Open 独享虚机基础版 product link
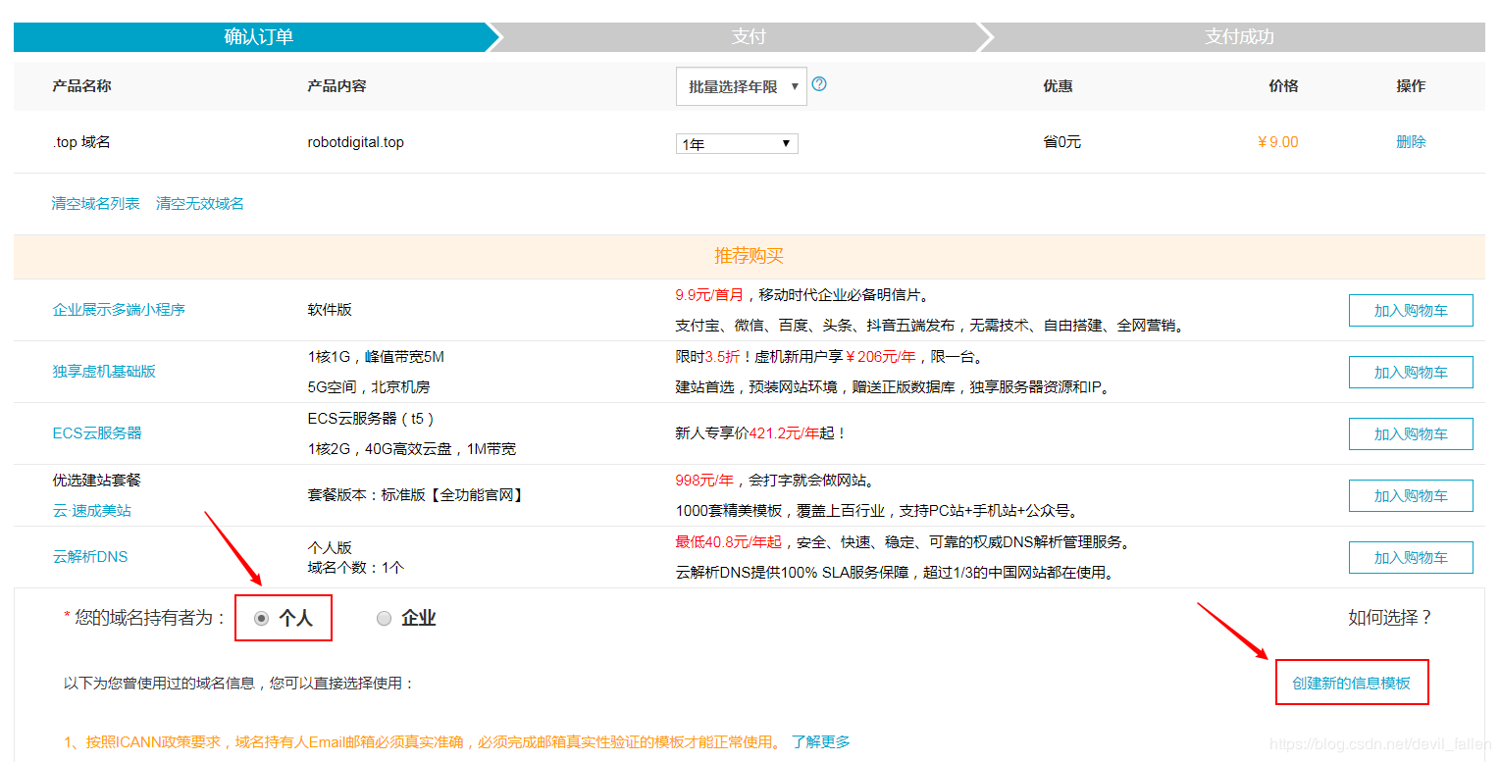 tap(104, 372)
